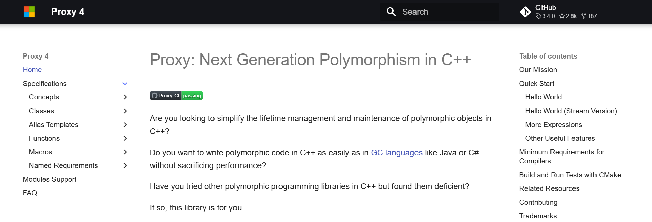Follow the GC languages link

397,153
